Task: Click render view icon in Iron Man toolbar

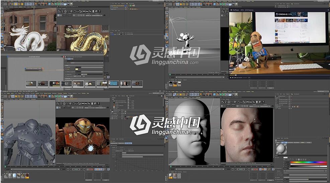Action: tap(39, 96)
